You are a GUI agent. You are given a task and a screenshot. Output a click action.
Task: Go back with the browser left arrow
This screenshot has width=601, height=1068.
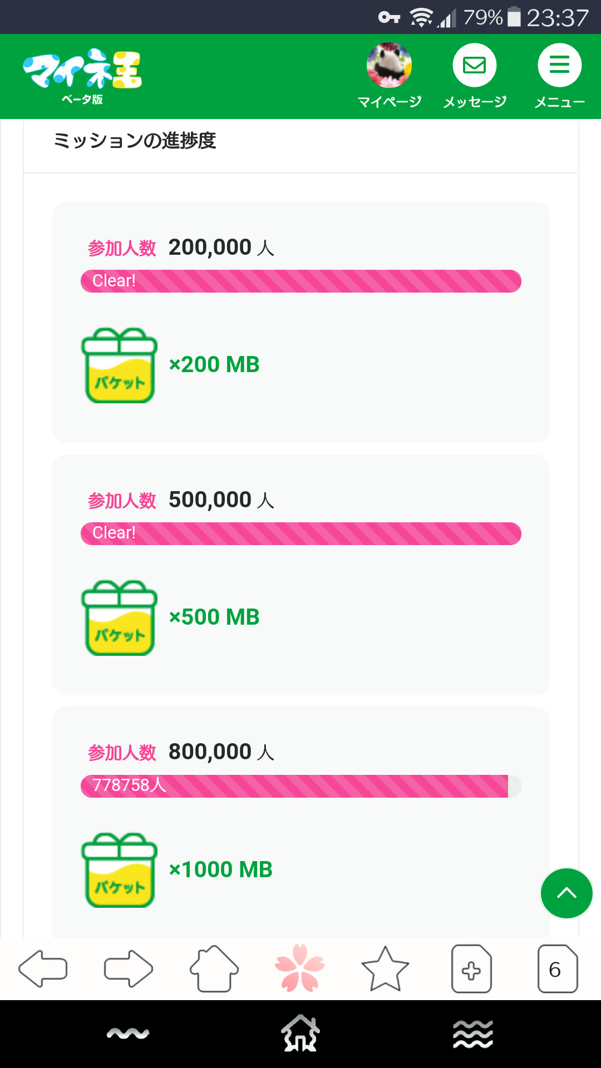coord(43,969)
